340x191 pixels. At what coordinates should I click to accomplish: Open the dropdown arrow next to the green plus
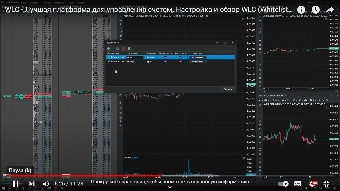coord(113,49)
